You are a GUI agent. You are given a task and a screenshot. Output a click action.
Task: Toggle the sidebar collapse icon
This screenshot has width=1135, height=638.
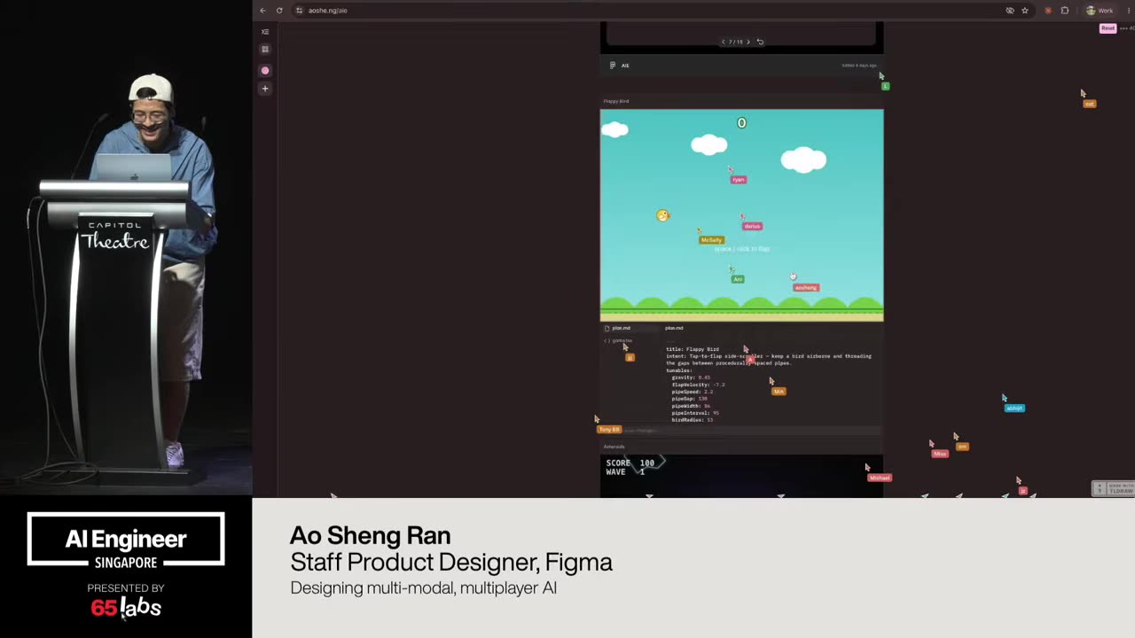[265, 32]
